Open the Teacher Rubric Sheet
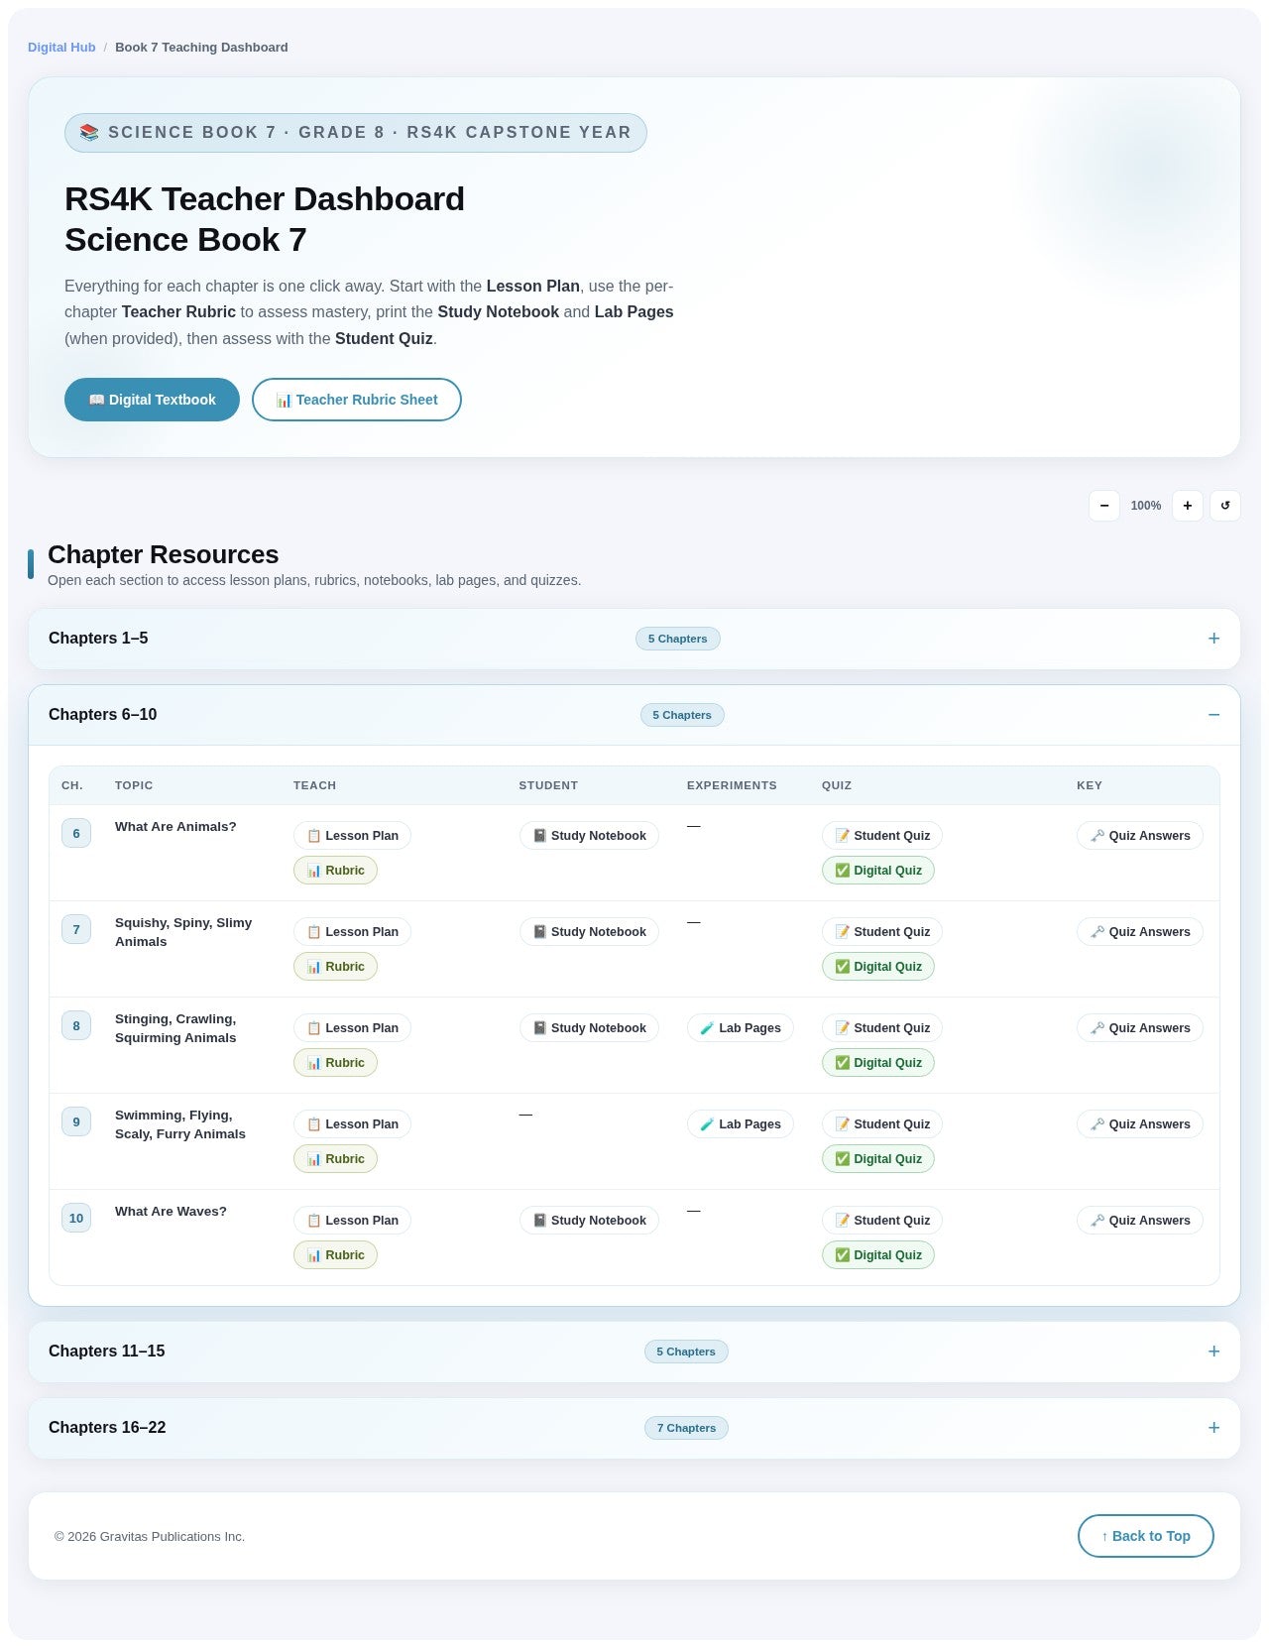The image size is (1269, 1648). [357, 400]
